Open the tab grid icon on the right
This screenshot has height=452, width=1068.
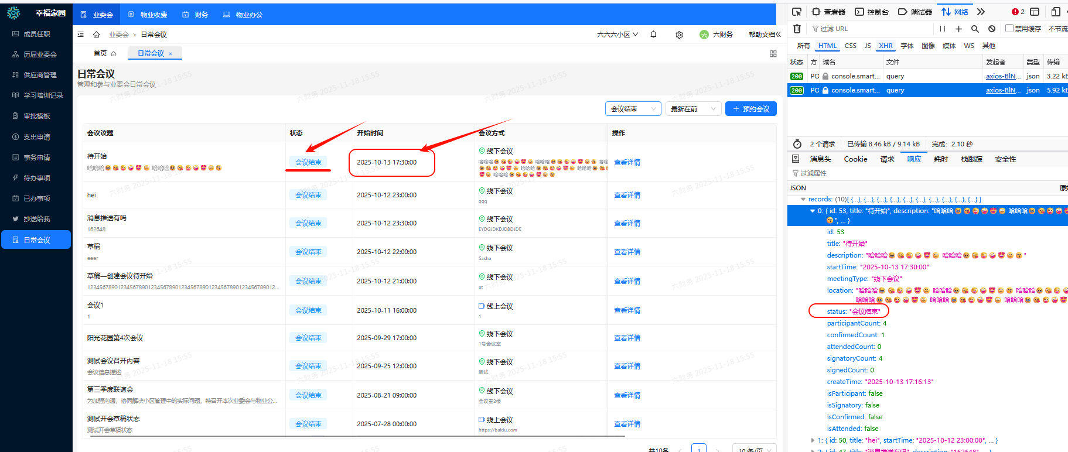tap(773, 54)
